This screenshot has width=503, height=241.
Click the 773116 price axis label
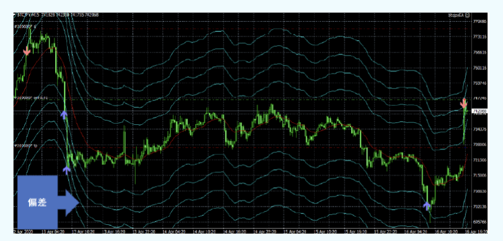click(x=480, y=37)
